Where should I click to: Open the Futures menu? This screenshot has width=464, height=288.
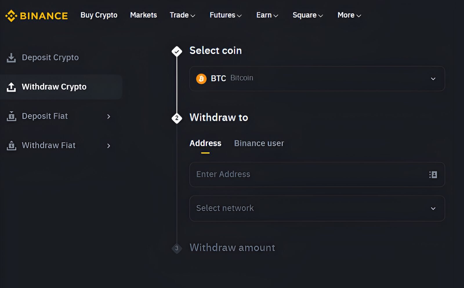click(x=225, y=15)
